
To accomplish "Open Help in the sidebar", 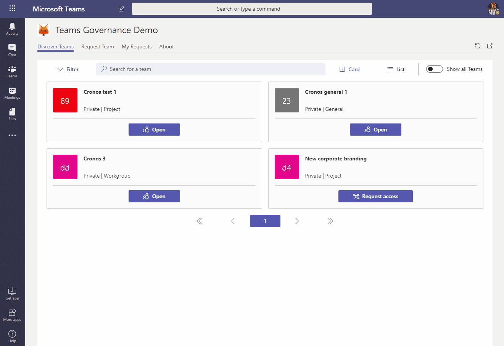I will tap(12, 336).
